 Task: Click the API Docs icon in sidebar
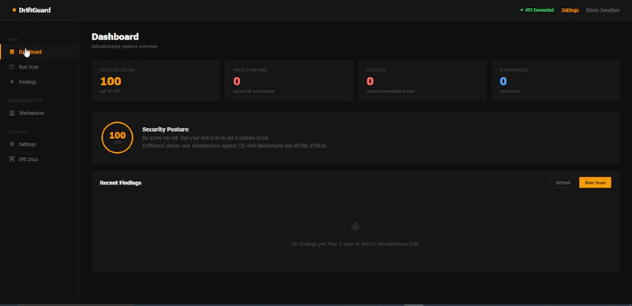coord(12,159)
